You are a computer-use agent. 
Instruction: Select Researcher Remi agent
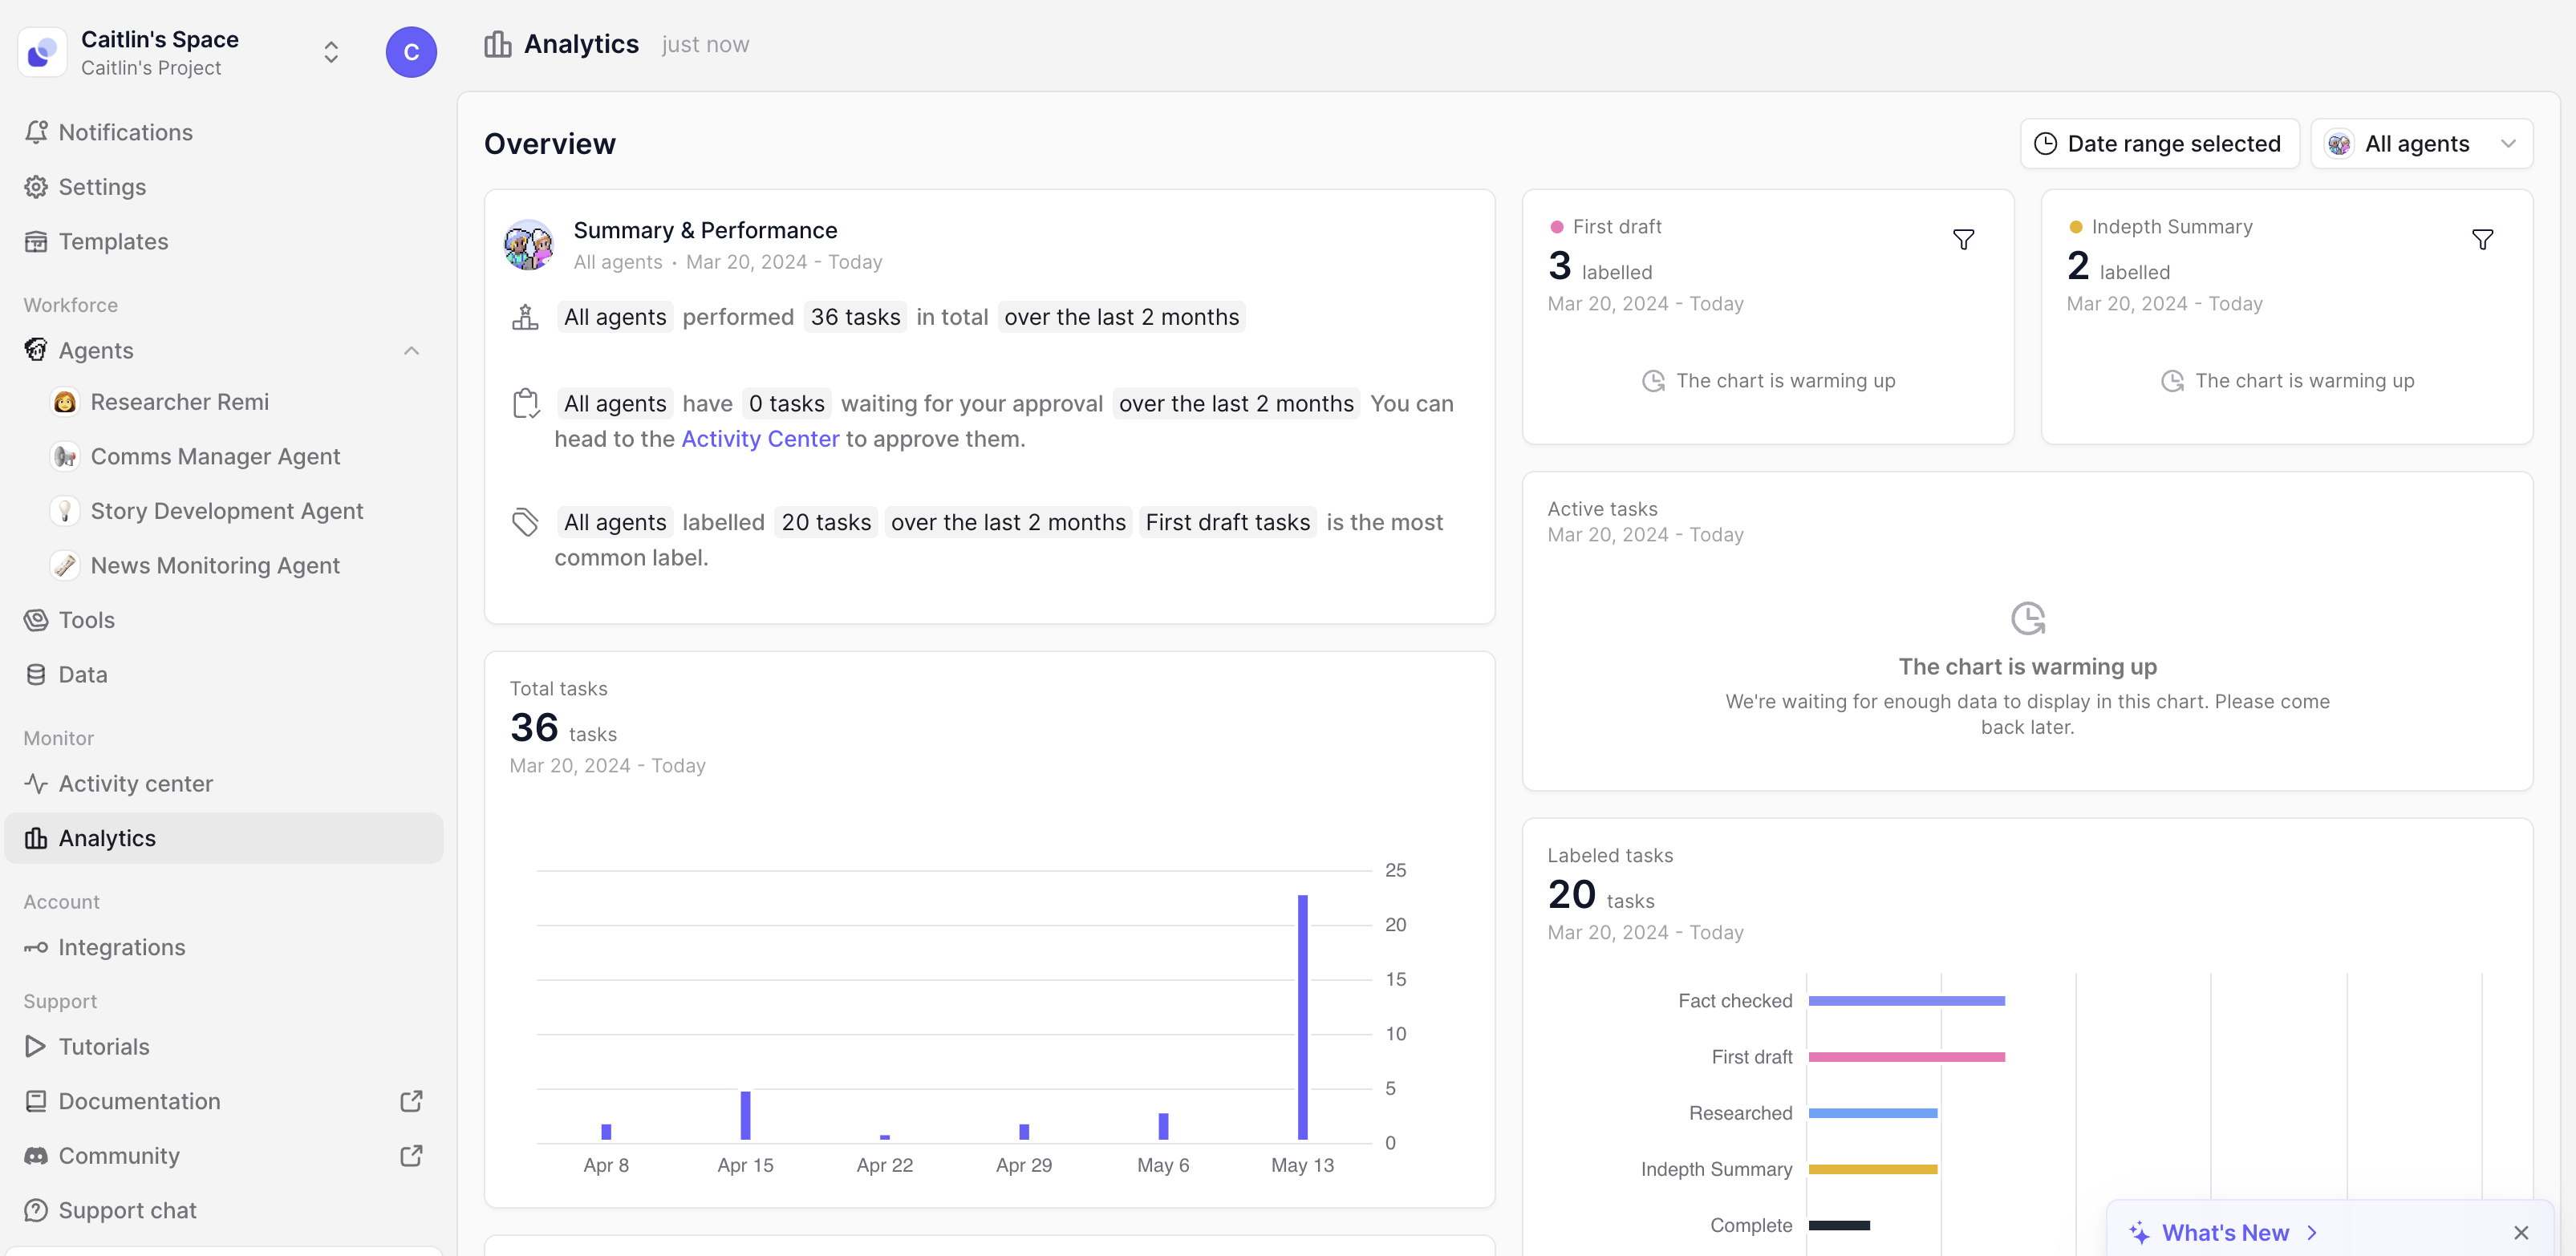point(179,402)
